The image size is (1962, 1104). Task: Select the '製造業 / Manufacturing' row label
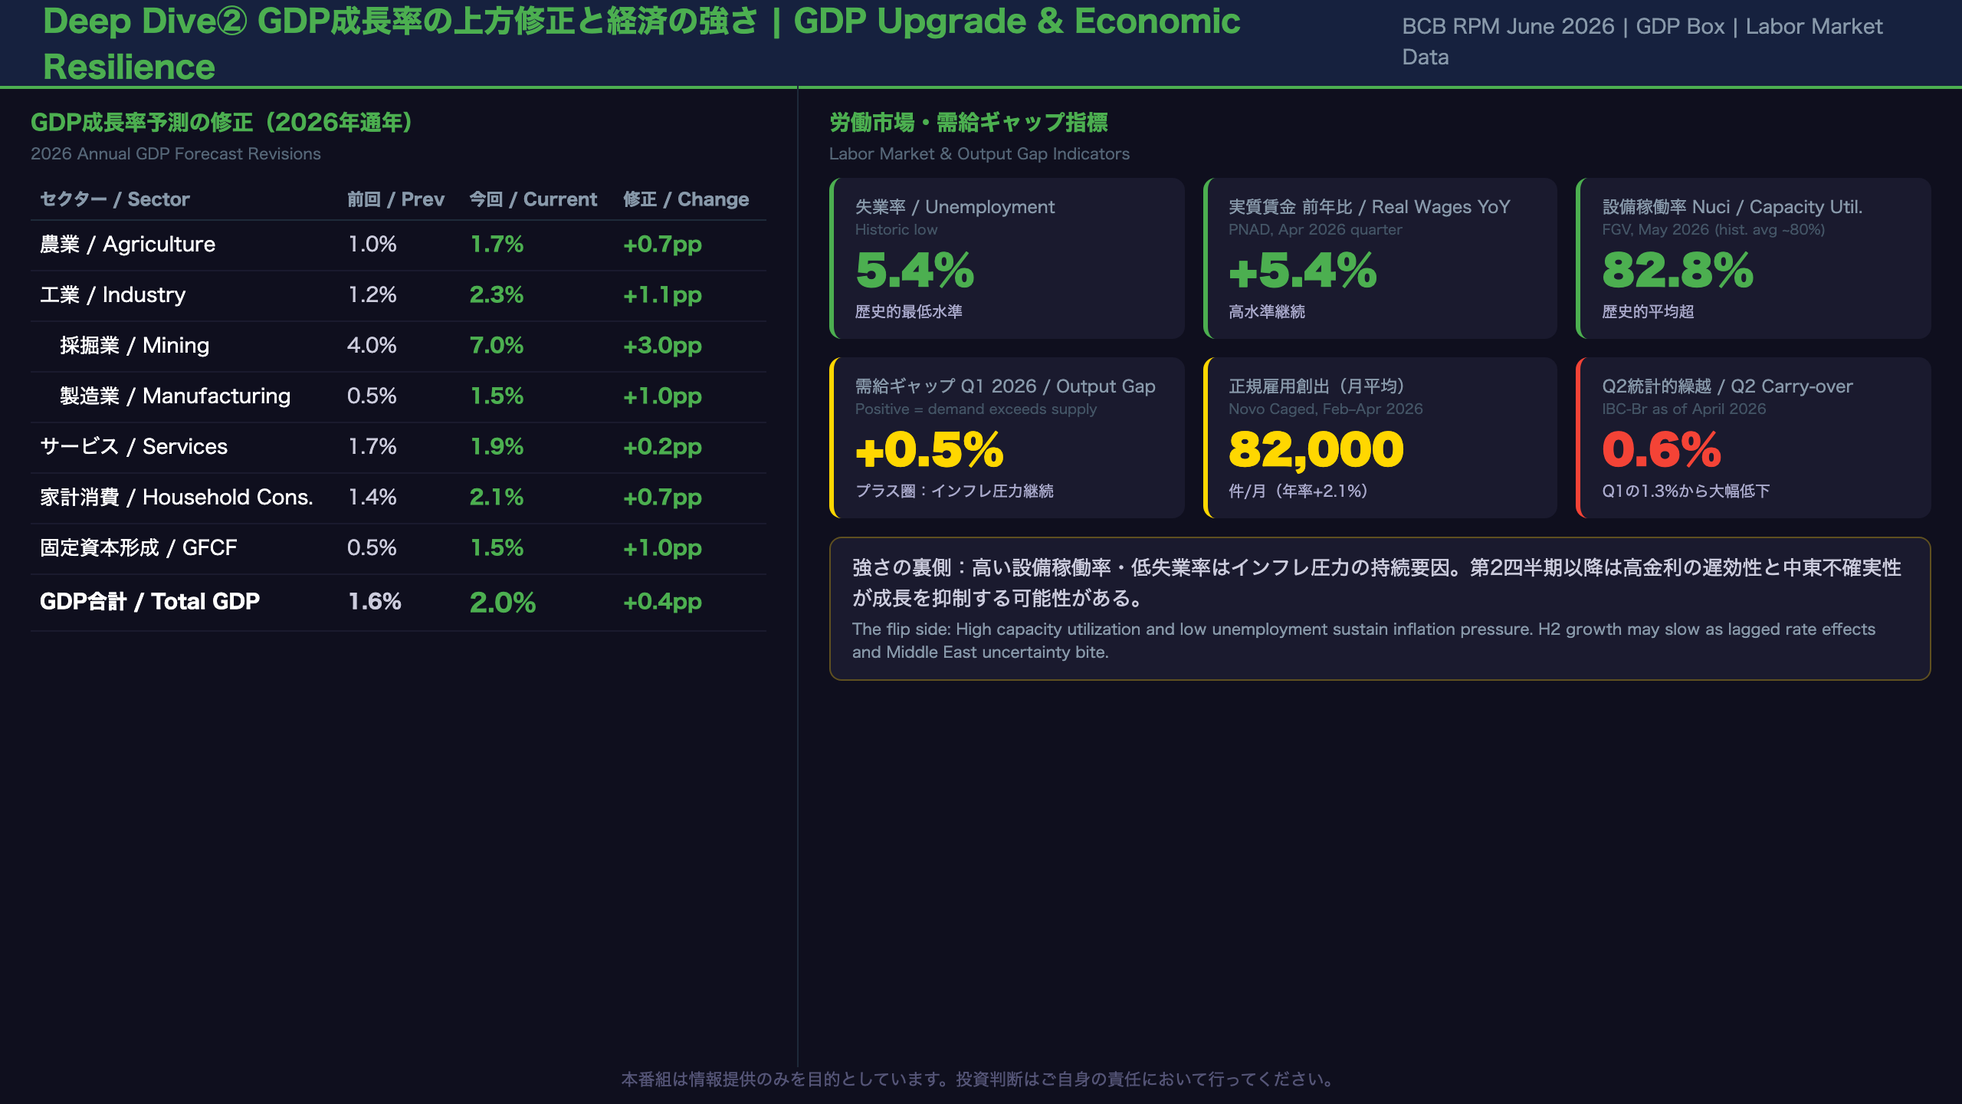176,396
